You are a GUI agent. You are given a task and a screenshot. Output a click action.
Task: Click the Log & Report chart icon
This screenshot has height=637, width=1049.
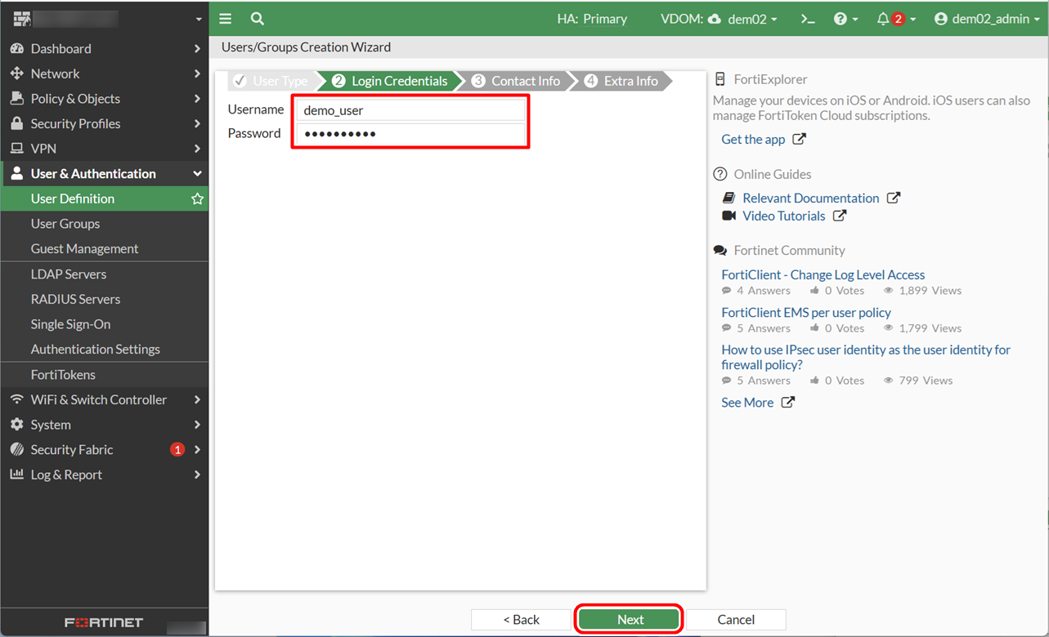(x=16, y=474)
